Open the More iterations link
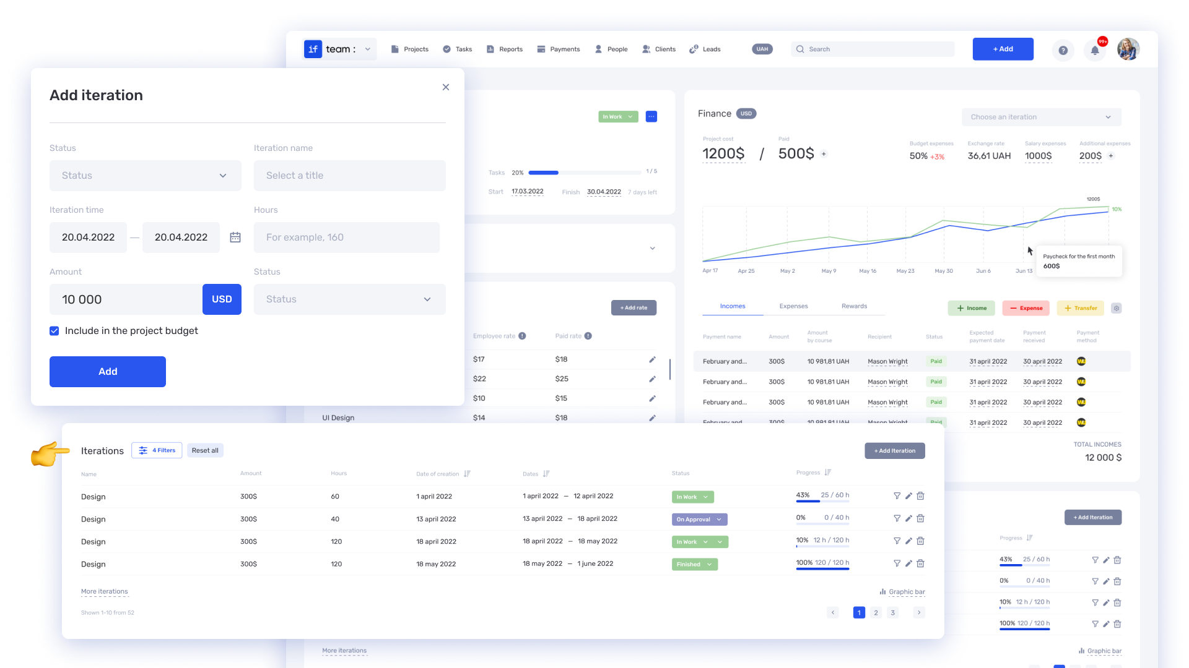This screenshot has height=668, width=1189. coord(105,592)
